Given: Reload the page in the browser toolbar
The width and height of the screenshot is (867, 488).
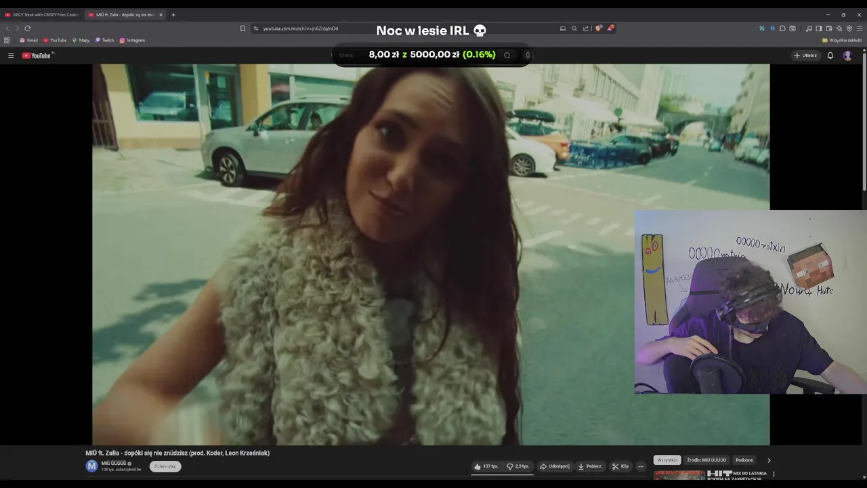Looking at the screenshot, I should pyautogui.click(x=28, y=28).
